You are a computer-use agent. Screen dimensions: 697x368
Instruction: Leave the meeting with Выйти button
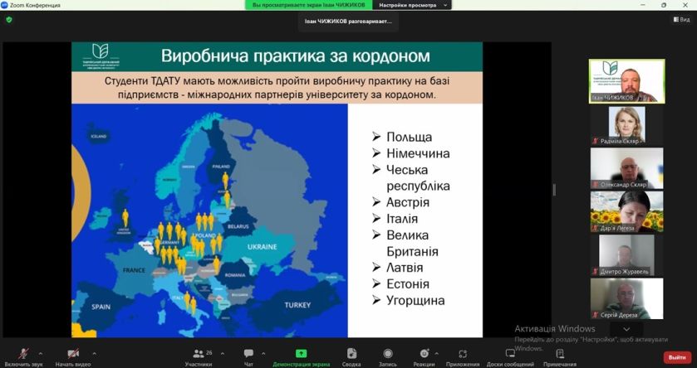tap(677, 357)
